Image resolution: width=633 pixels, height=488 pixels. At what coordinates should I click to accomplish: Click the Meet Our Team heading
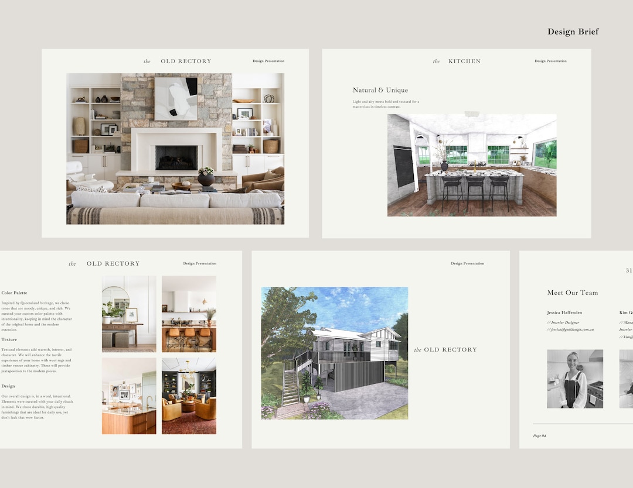point(571,293)
